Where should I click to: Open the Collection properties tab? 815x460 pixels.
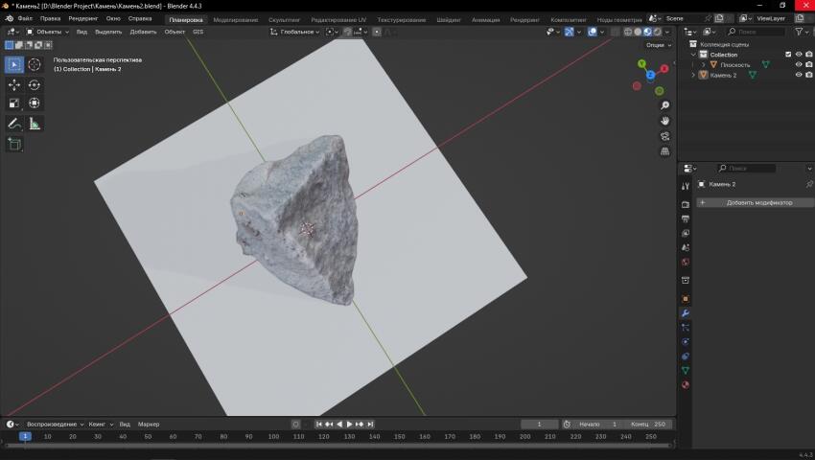[x=685, y=280]
